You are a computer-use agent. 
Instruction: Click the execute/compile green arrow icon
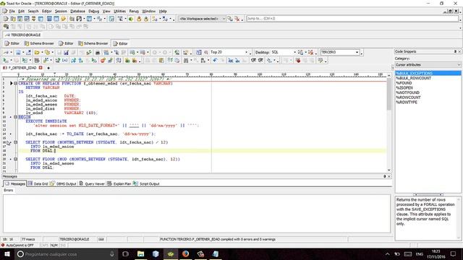tap(6, 61)
